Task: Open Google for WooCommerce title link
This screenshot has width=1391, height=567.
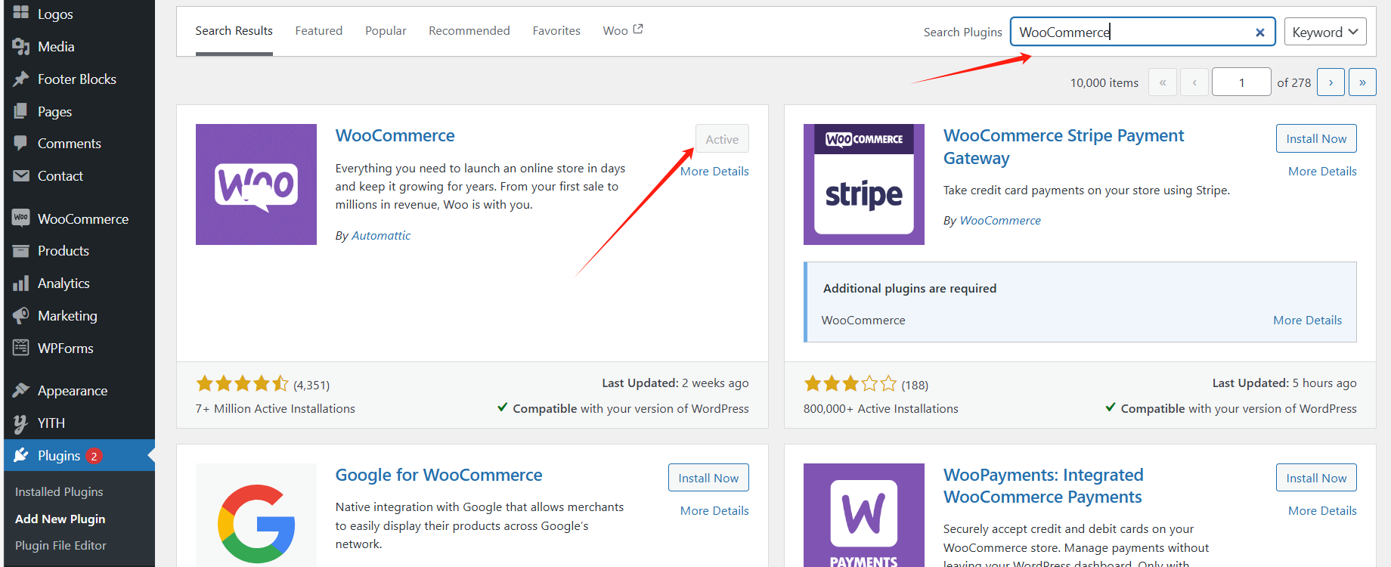Action: 438,476
